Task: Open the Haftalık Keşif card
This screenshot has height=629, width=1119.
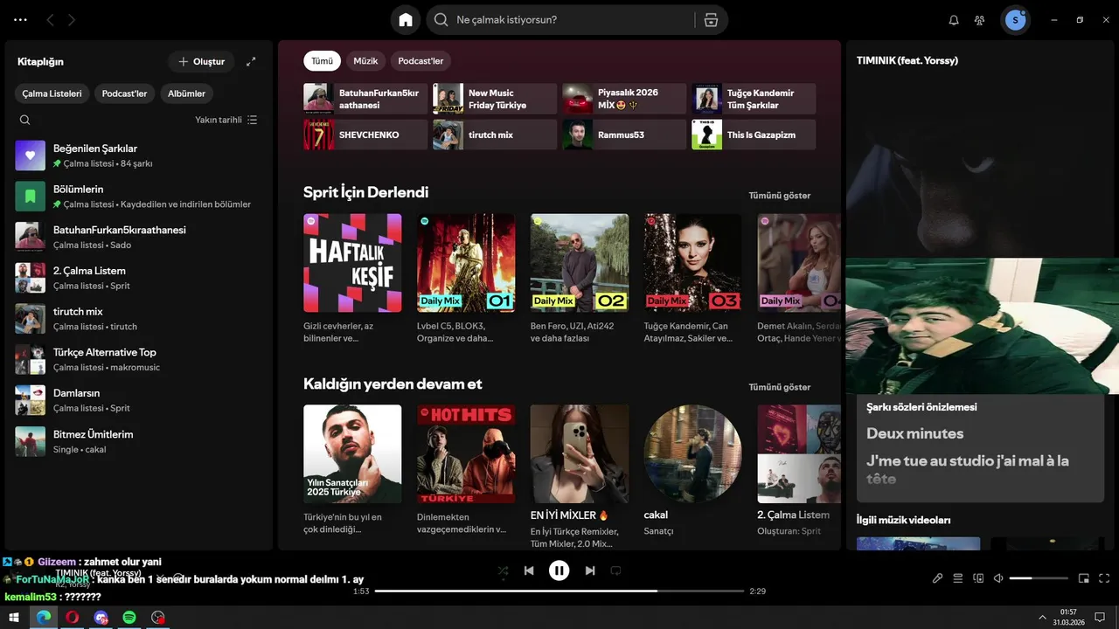Action: [352, 280]
